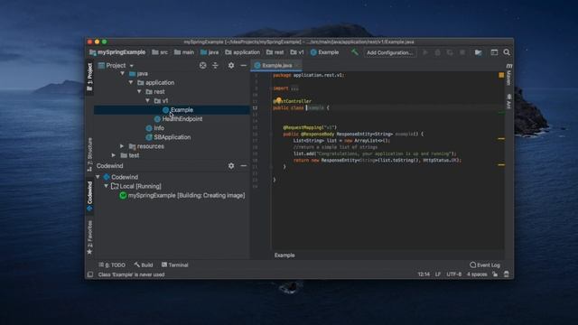This screenshot has width=578, height=325.
Task: Click Example class in the navigation breadcrumb
Action: 324,52
